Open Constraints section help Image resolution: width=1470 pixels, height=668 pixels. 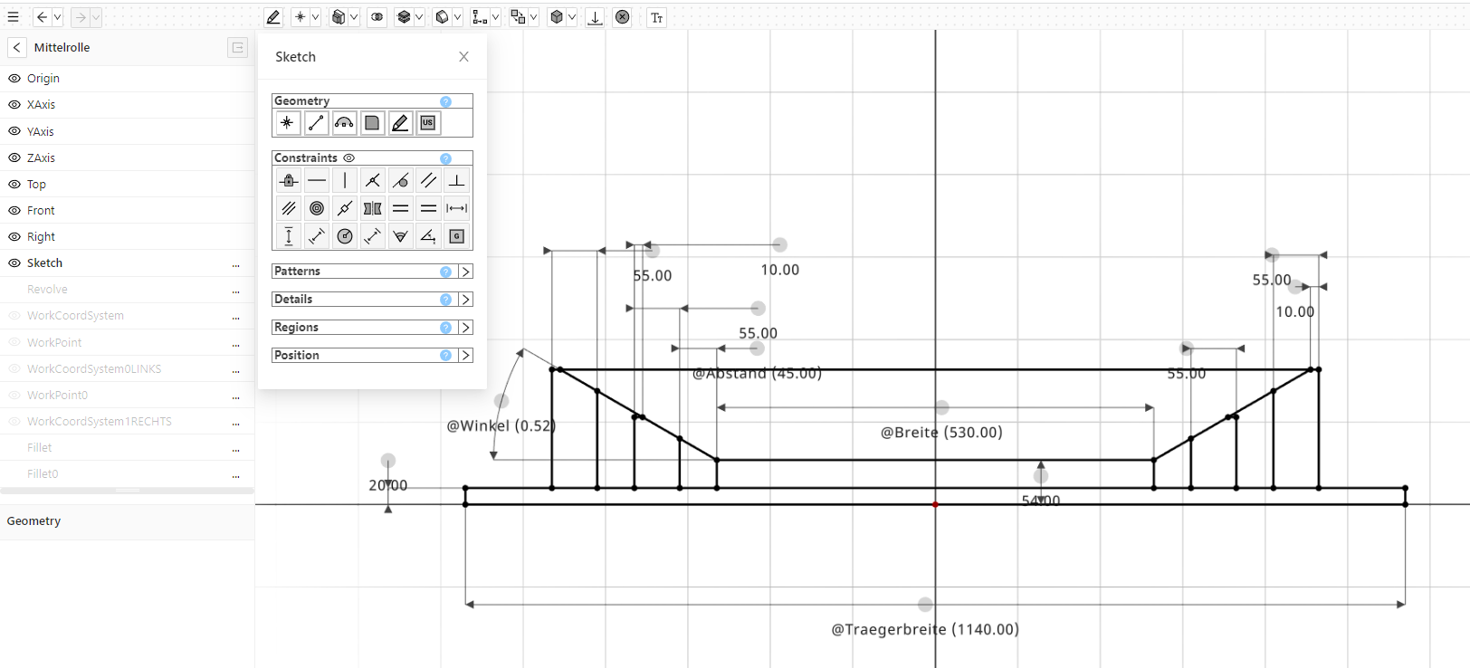click(445, 158)
